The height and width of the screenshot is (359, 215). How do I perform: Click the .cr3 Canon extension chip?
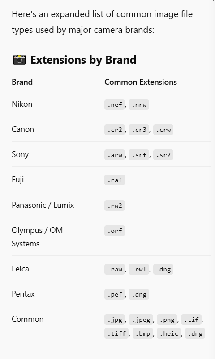click(x=139, y=130)
